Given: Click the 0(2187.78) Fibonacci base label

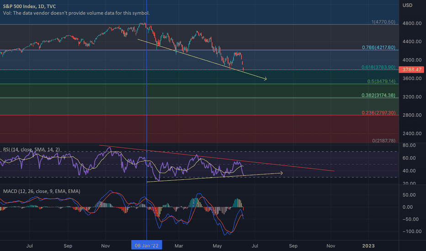Looking at the screenshot, I should pyautogui.click(x=384, y=141).
